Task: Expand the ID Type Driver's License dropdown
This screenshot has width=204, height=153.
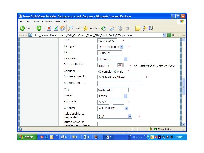Action: pyautogui.click(x=122, y=46)
